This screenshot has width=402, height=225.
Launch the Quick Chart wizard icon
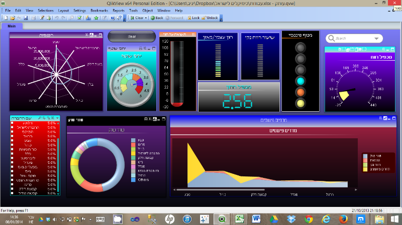88,18
